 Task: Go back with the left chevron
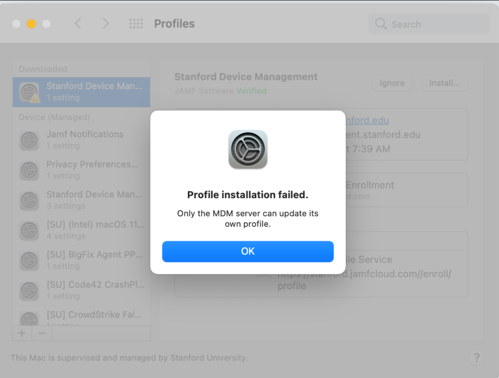click(78, 24)
